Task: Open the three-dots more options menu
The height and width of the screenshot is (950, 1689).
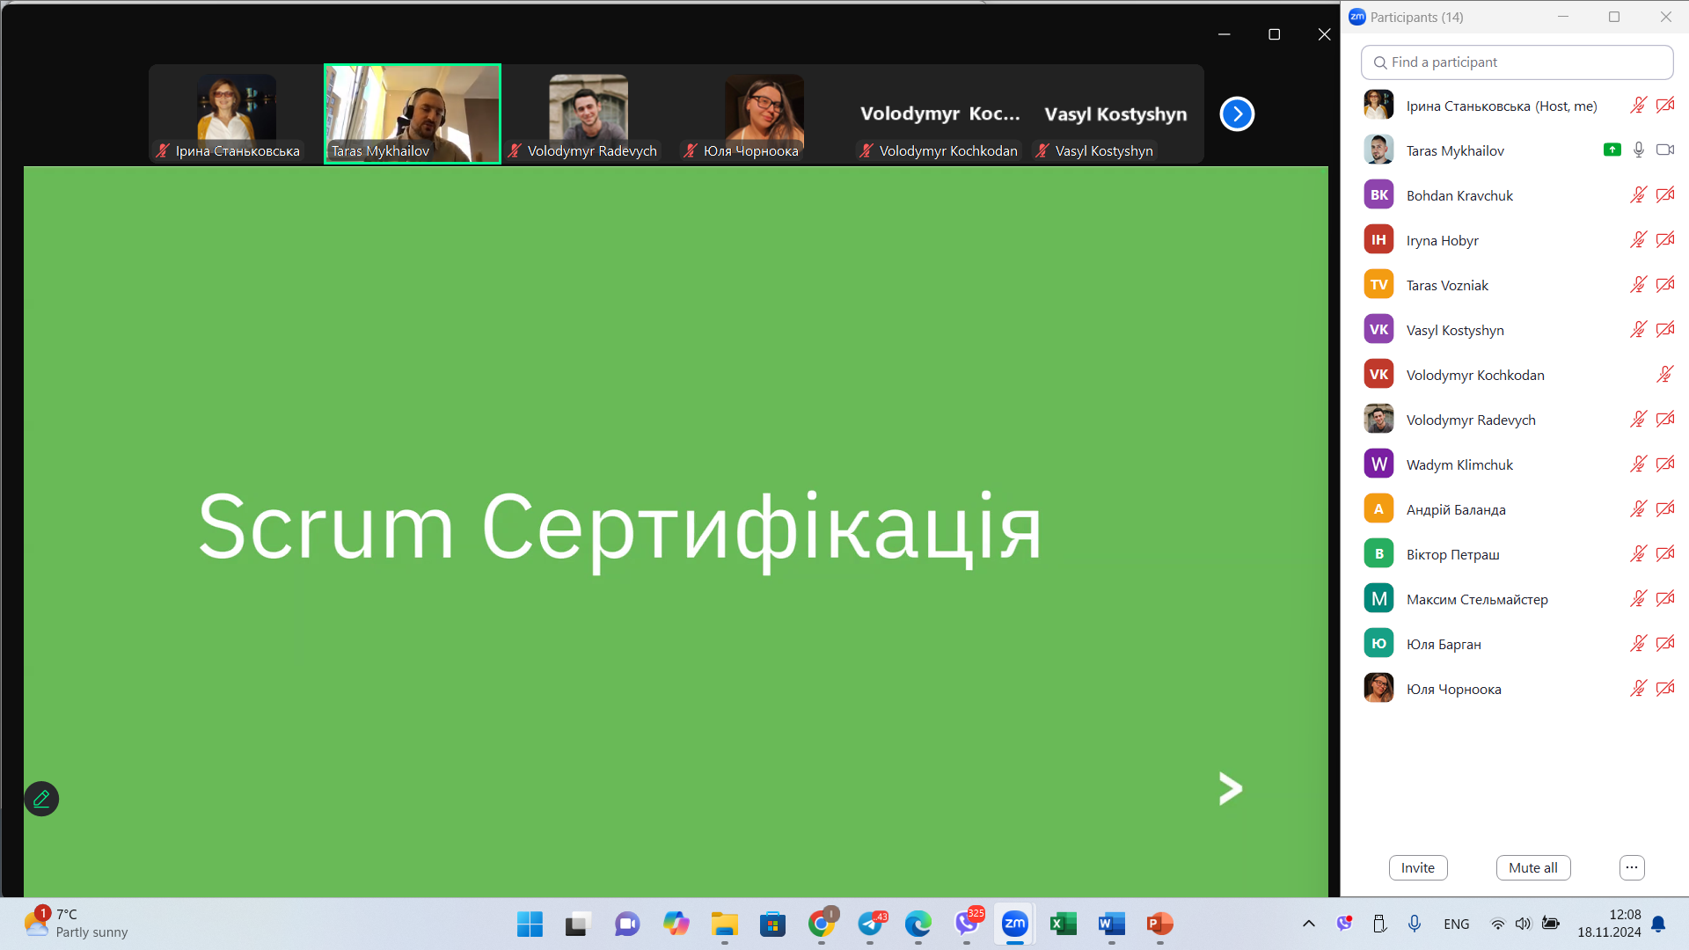Action: click(x=1631, y=867)
